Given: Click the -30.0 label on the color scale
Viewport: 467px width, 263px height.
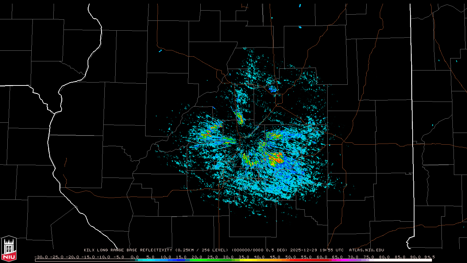Looking at the screenshot, I should pos(40,257).
